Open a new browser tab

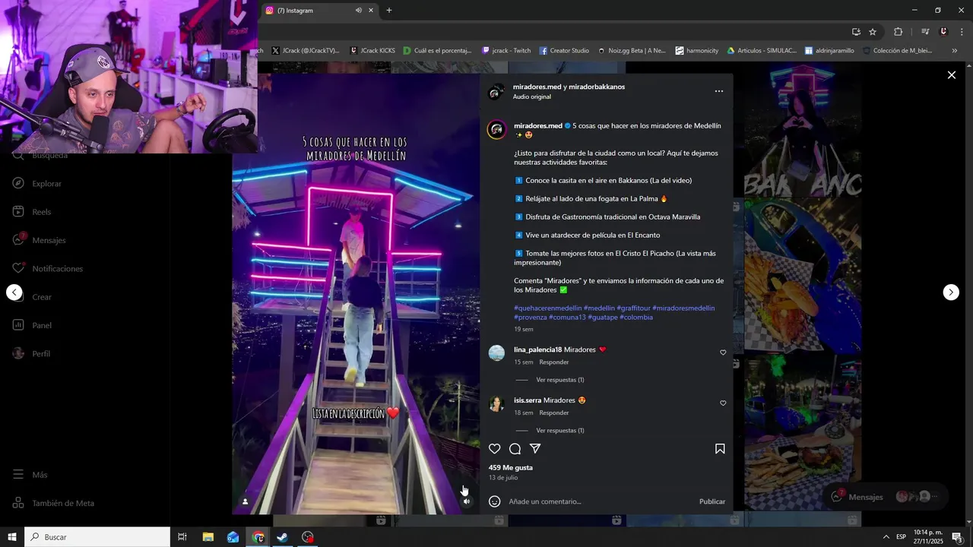[x=389, y=11]
